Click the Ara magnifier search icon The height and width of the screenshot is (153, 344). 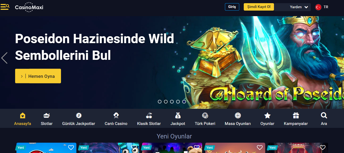point(324,115)
